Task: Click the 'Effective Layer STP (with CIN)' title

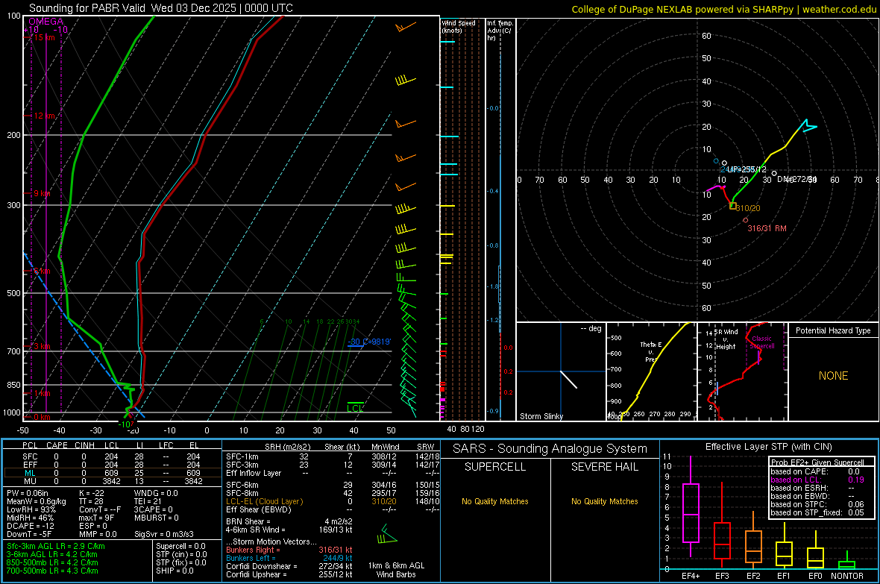Action: [768, 447]
